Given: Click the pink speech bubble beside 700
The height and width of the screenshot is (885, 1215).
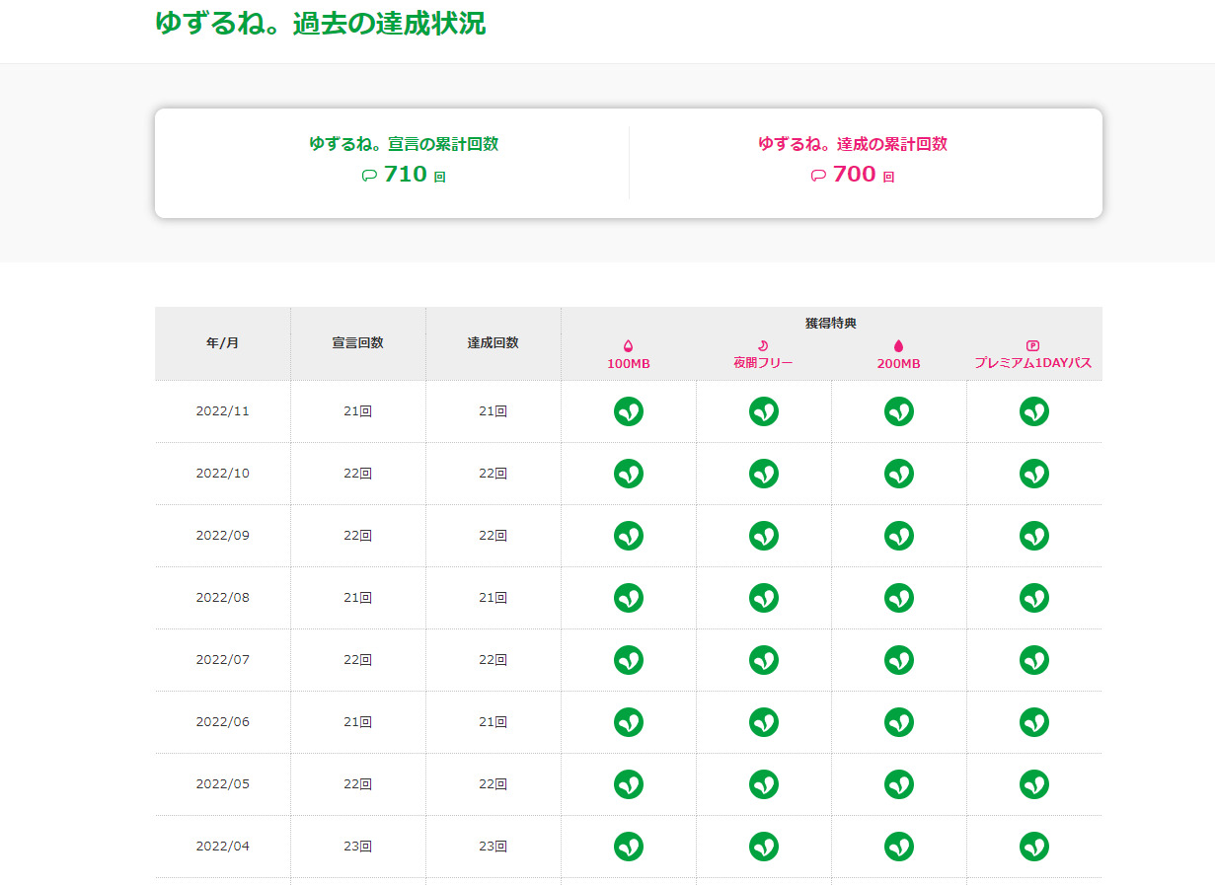Looking at the screenshot, I should pos(818,176).
